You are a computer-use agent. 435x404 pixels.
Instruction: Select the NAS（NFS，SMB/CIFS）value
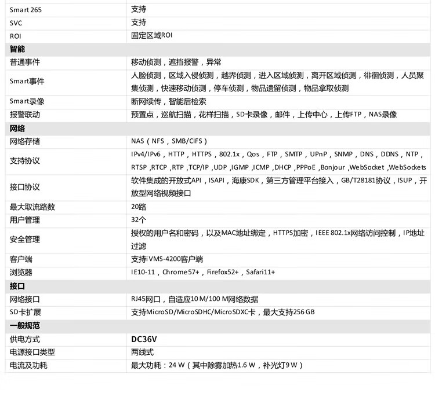[169, 141]
